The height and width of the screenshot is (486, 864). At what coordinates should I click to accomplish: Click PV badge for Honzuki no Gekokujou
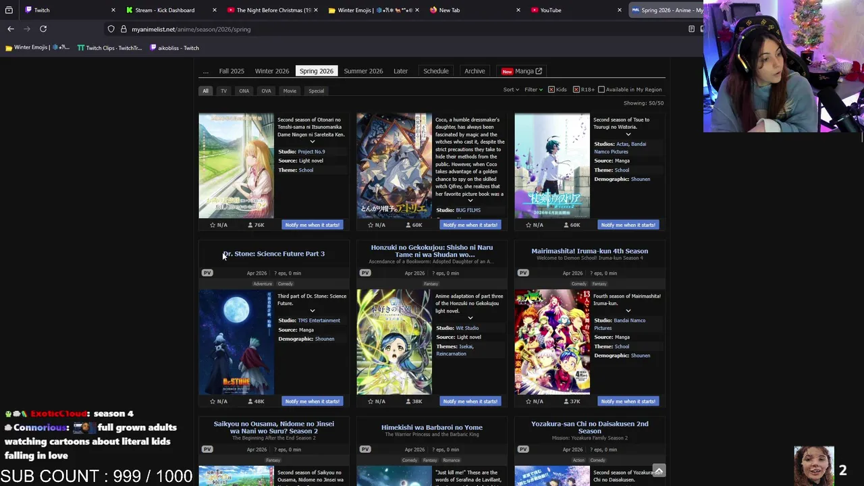(x=365, y=273)
